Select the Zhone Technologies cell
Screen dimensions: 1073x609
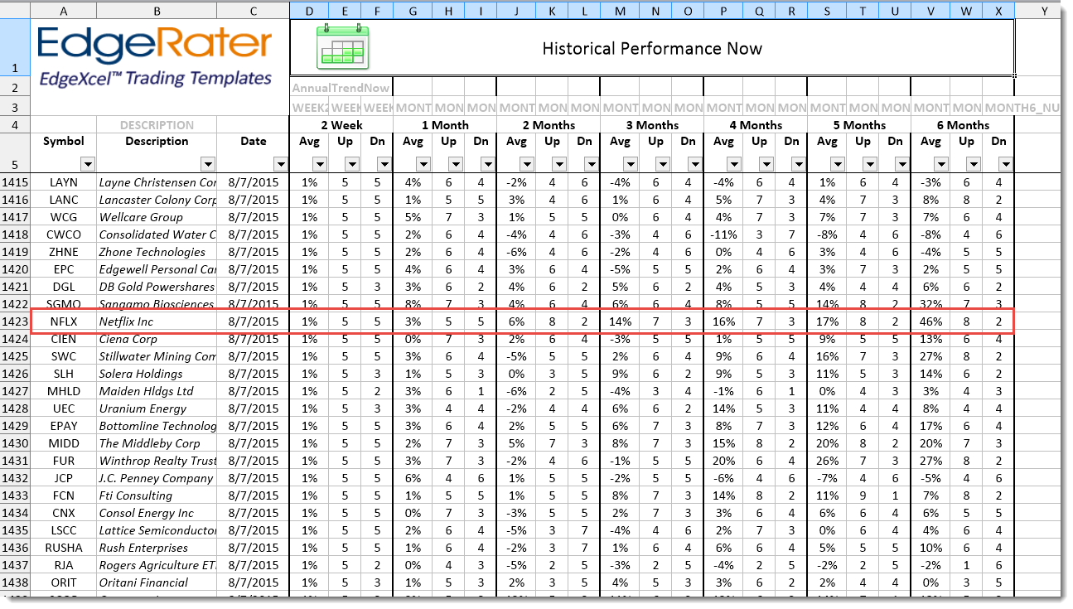coord(157,252)
